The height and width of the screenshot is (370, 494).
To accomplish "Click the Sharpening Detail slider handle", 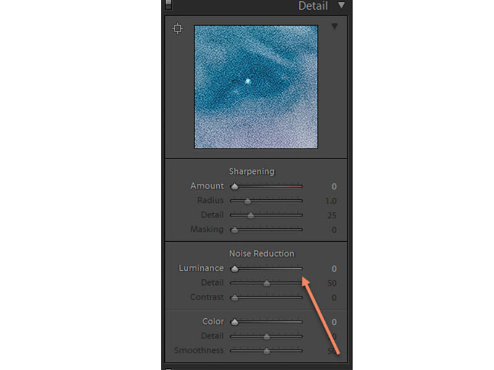I will pos(251,215).
